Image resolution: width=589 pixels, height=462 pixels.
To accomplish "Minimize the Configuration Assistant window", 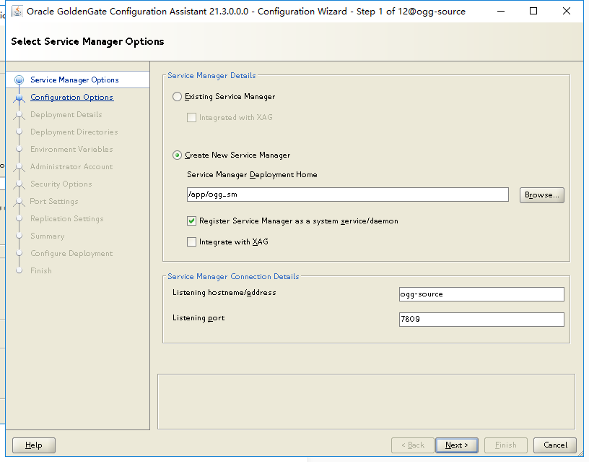I will 500,12.
